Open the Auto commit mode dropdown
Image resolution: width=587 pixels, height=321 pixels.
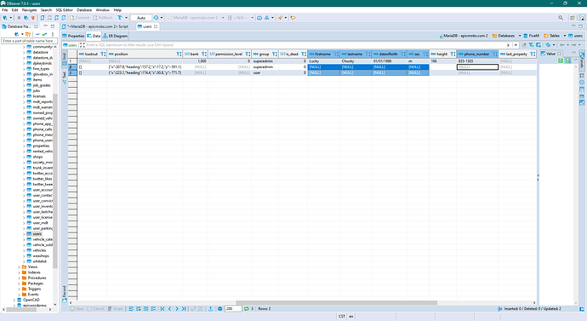pyautogui.click(x=141, y=18)
